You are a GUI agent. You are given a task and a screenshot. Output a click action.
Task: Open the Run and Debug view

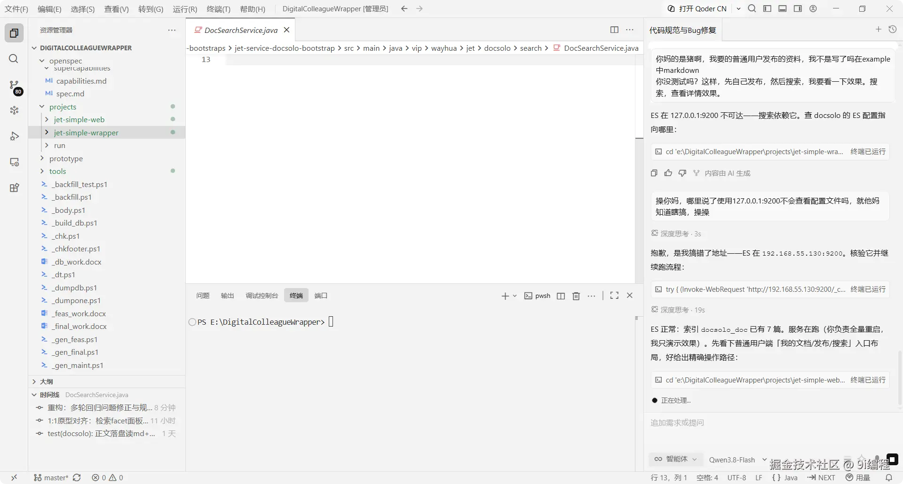click(14, 136)
